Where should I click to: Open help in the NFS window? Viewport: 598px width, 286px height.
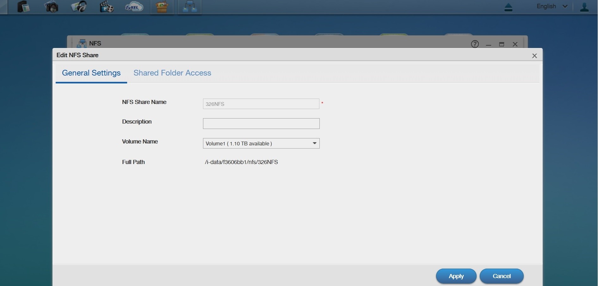[x=475, y=44]
